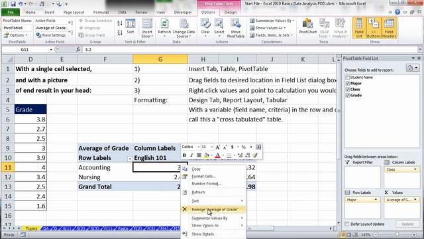This screenshot has width=424, height=239.
Task: Open Row Labels filter dropdown in cell
Action: pos(130,159)
